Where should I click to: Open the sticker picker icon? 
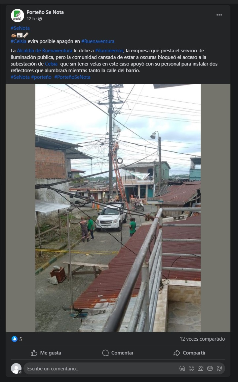tap(219, 368)
